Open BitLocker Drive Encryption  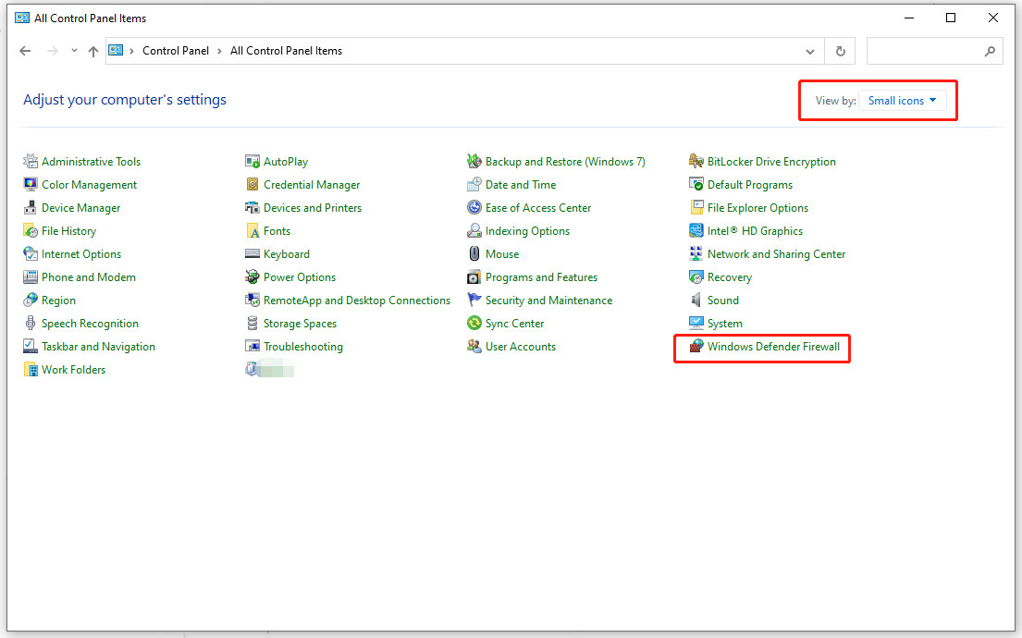tap(770, 161)
